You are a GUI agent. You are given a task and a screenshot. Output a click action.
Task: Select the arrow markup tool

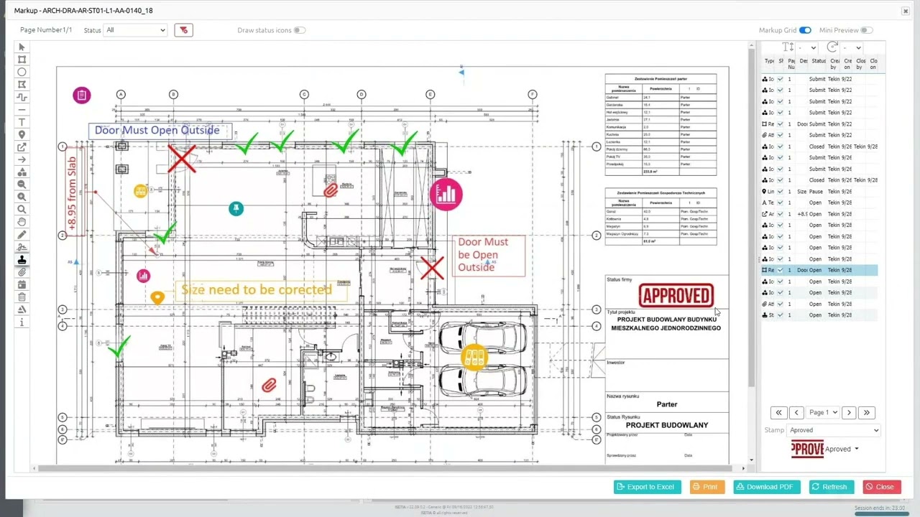pyautogui.click(x=22, y=159)
